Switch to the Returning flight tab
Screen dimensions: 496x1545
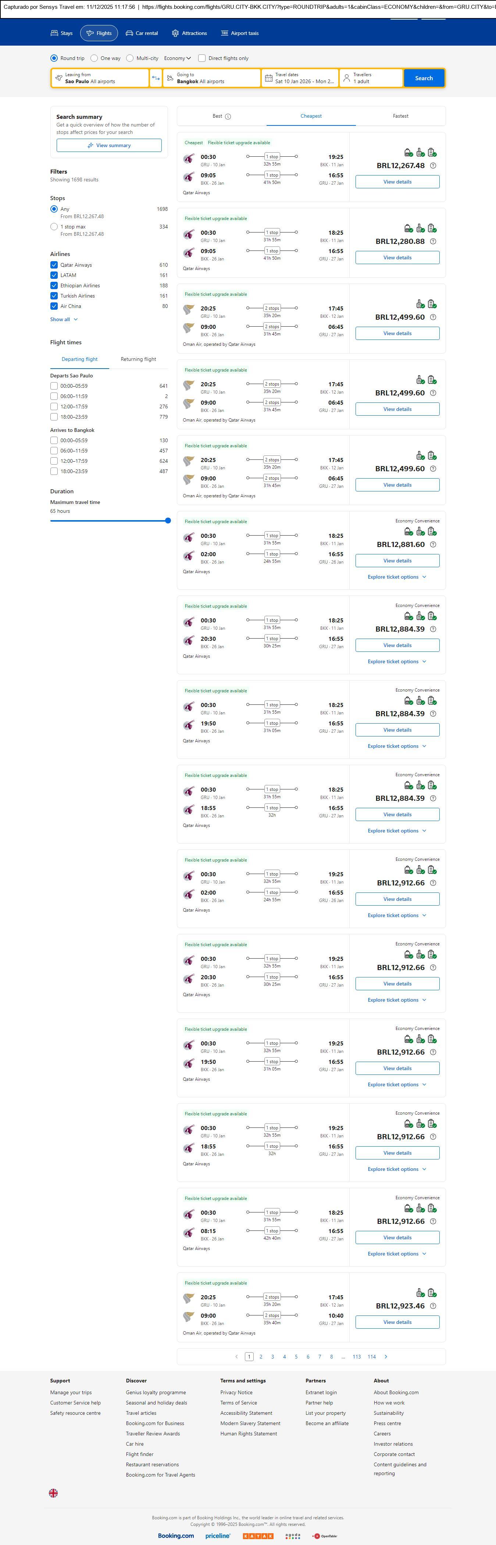click(138, 359)
